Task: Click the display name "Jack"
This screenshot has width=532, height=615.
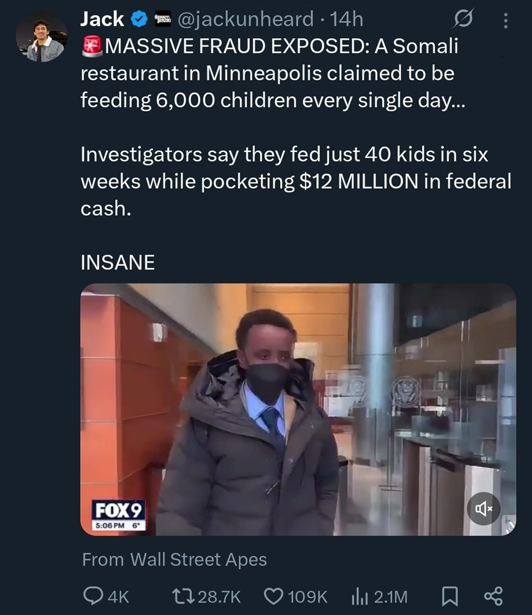Action: tap(102, 20)
